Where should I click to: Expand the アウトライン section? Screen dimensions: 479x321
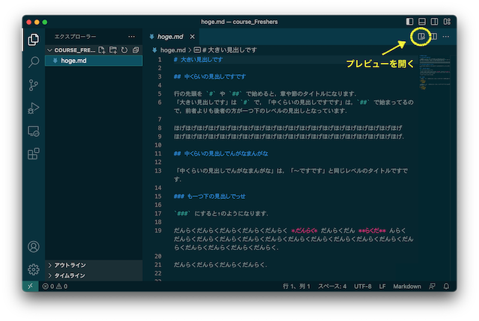pos(94,265)
